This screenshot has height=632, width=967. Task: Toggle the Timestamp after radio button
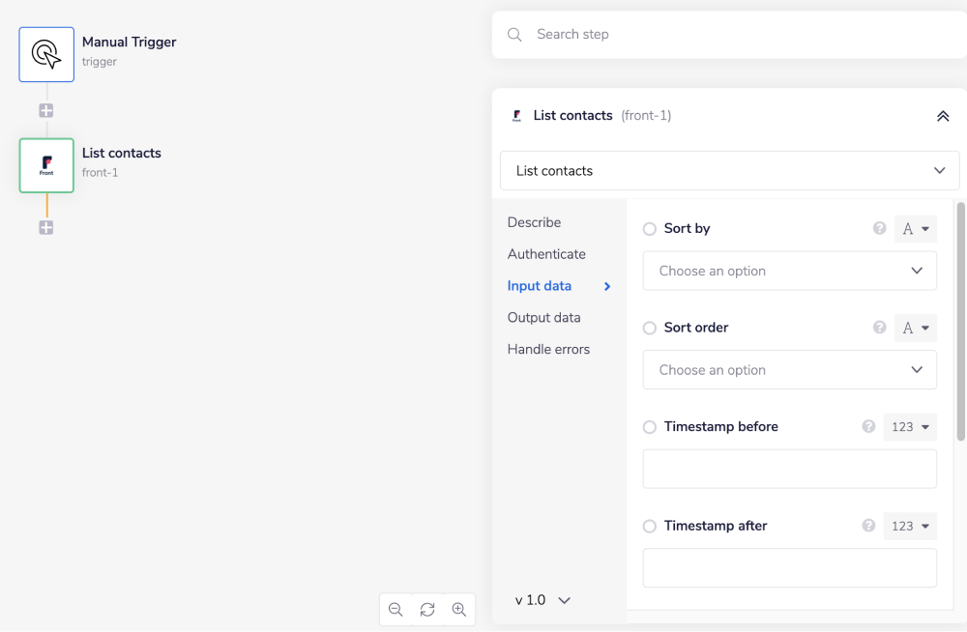[650, 527]
